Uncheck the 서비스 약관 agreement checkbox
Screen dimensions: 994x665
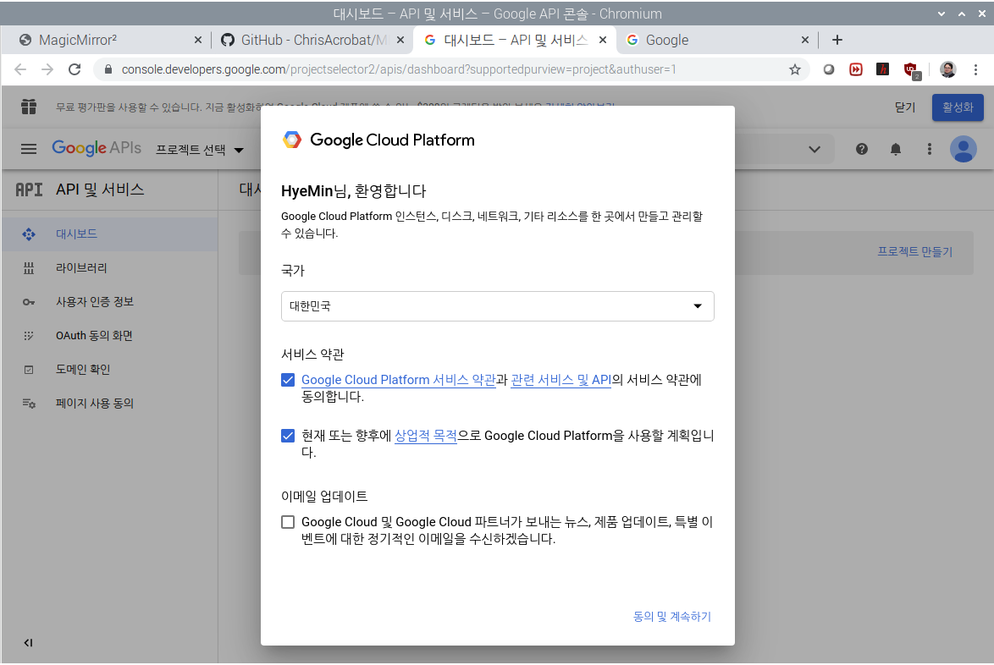point(288,380)
